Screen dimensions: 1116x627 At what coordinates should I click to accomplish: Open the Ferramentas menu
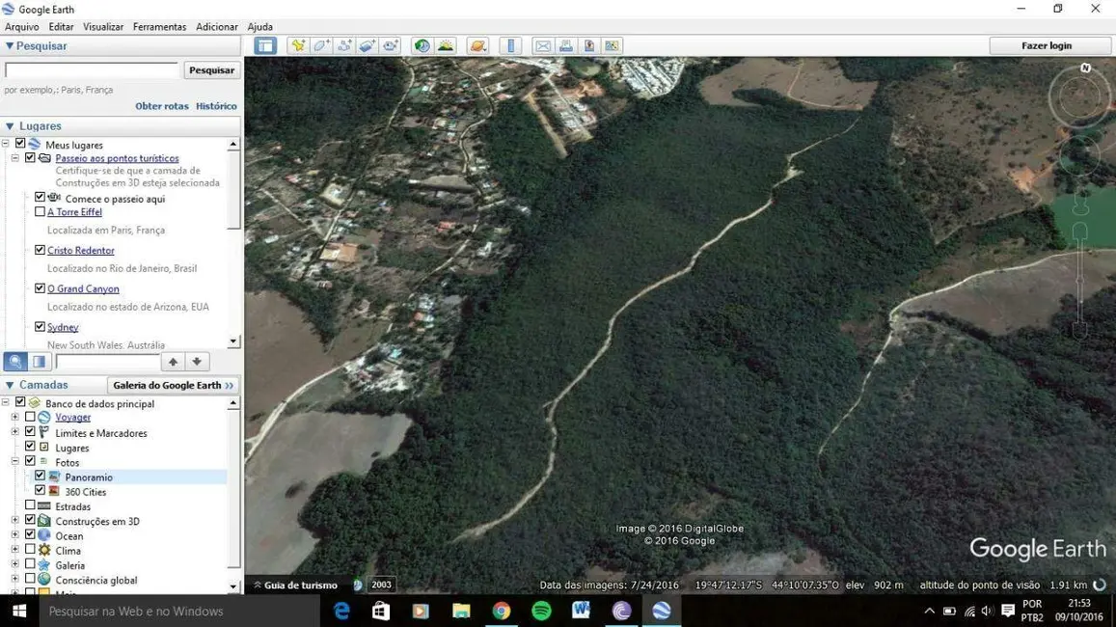tap(159, 27)
